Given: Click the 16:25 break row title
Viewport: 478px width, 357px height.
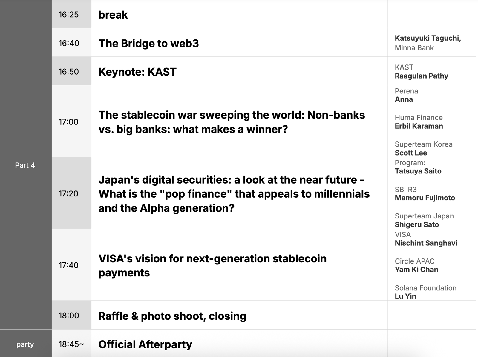Looking at the screenshot, I should (x=113, y=15).
